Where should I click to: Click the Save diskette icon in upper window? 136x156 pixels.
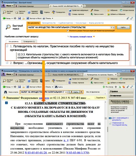coord(19,18)
